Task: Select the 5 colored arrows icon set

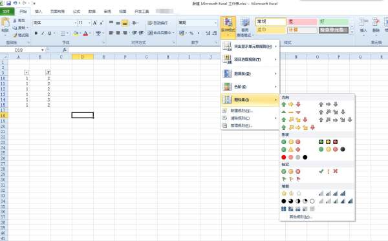Action: [298, 127]
